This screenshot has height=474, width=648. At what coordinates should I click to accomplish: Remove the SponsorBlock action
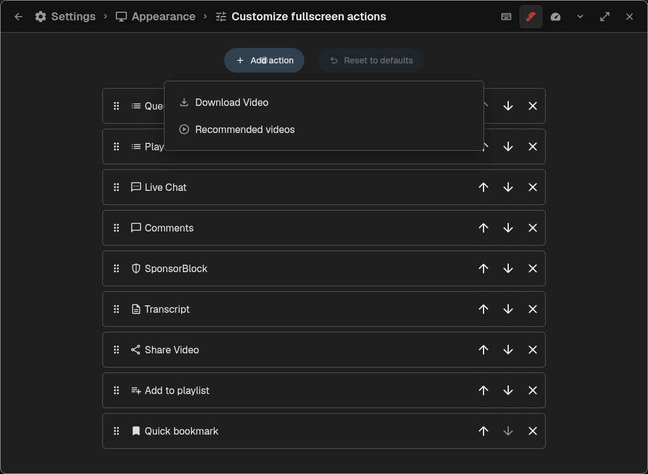pos(533,269)
